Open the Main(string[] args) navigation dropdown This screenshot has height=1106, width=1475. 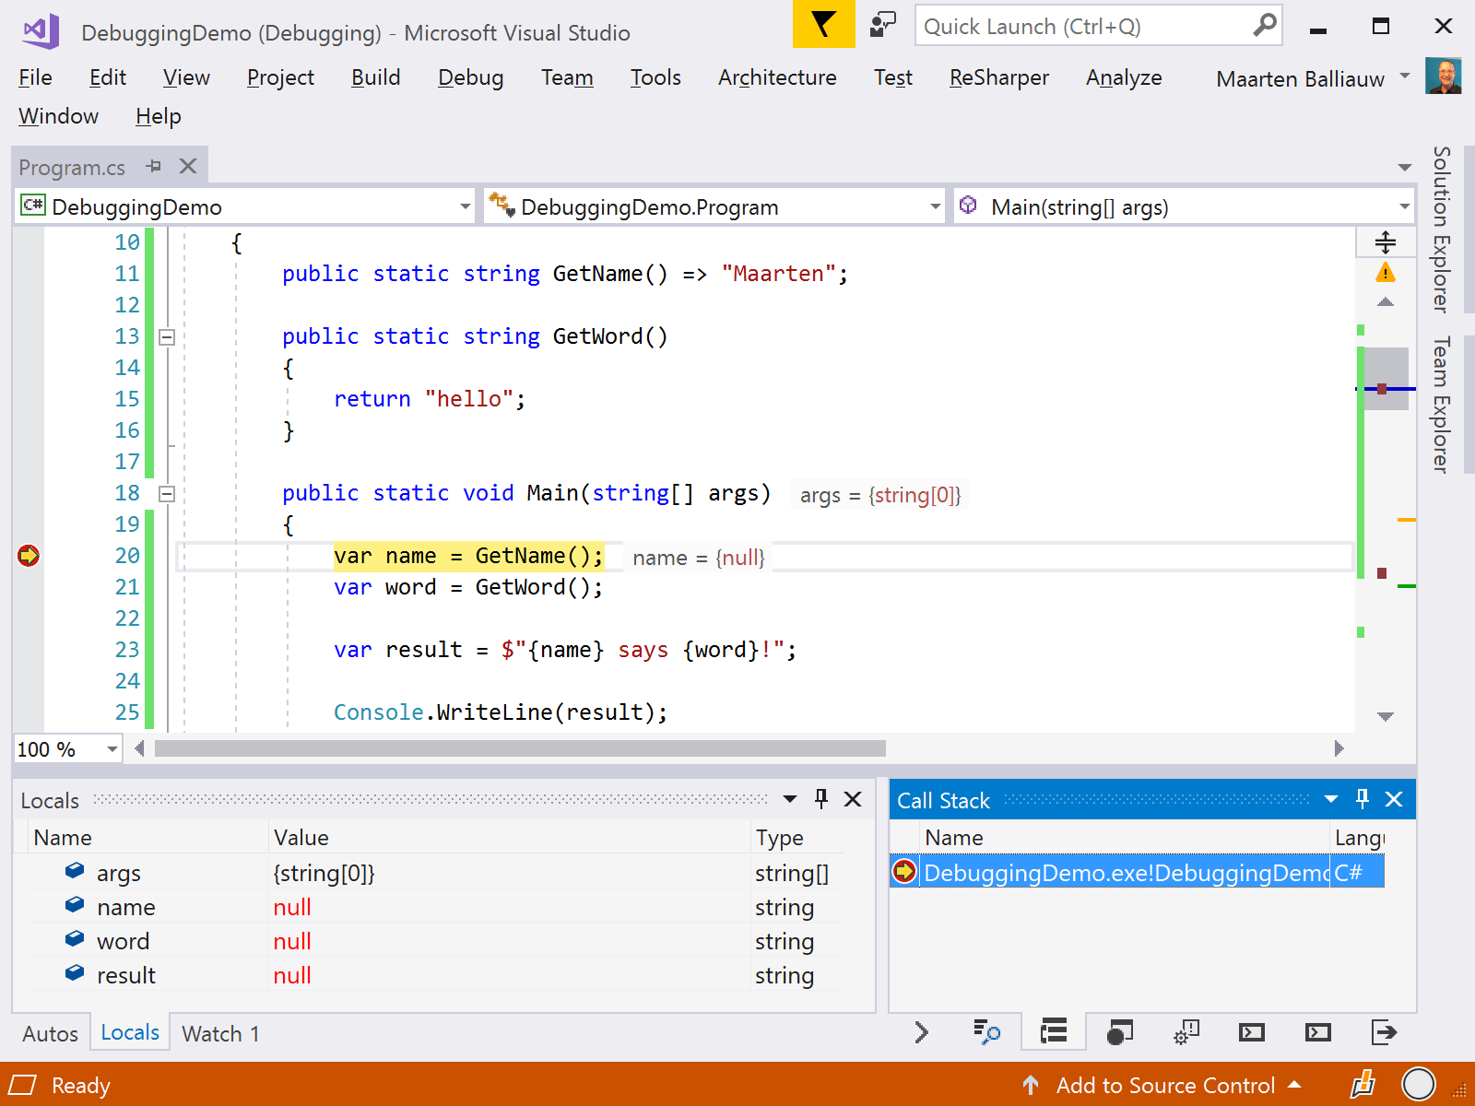[x=1402, y=206]
